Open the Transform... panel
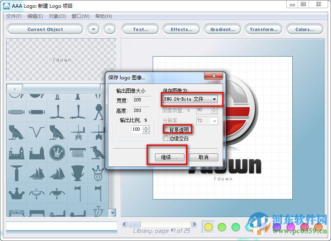This screenshot has height=241, width=331. (x=264, y=29)
